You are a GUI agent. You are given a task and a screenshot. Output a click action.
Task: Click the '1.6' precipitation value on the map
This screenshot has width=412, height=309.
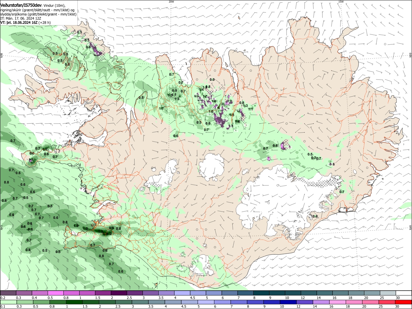(238, 121)
